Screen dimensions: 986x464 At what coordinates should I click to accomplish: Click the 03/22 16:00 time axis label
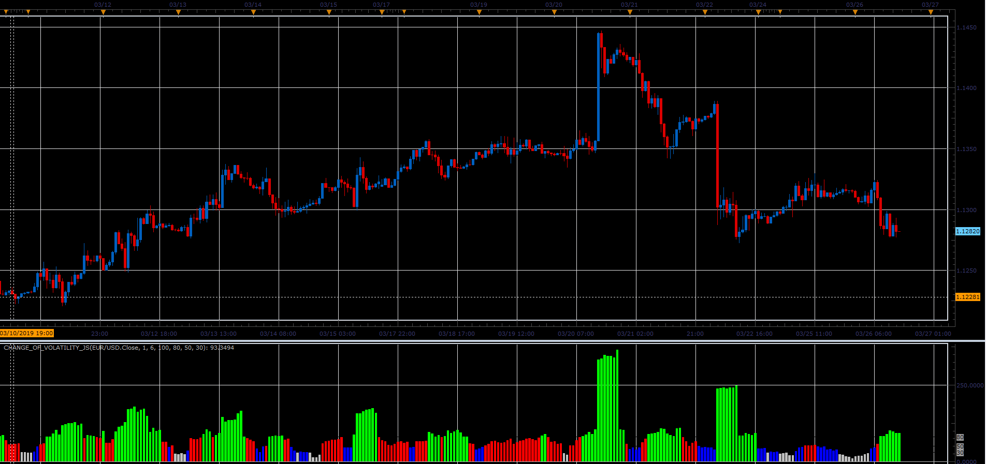click(755, 334)
